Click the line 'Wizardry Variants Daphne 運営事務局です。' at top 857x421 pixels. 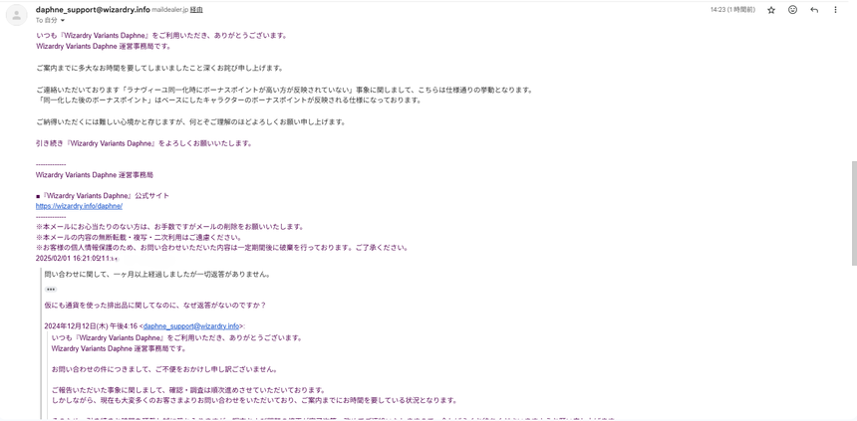(x=104, y=46)
